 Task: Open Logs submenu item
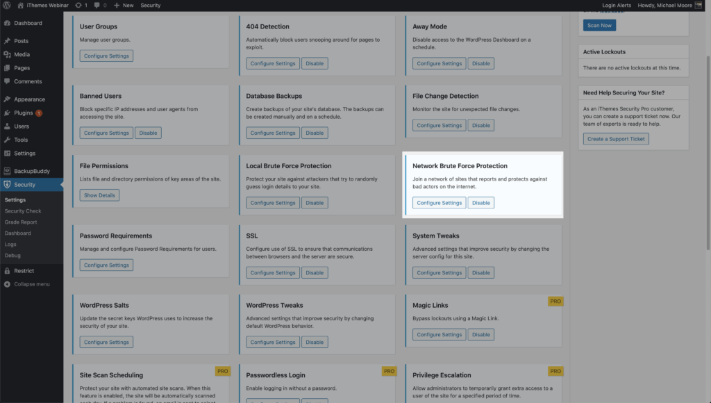[x=10, y=245]
